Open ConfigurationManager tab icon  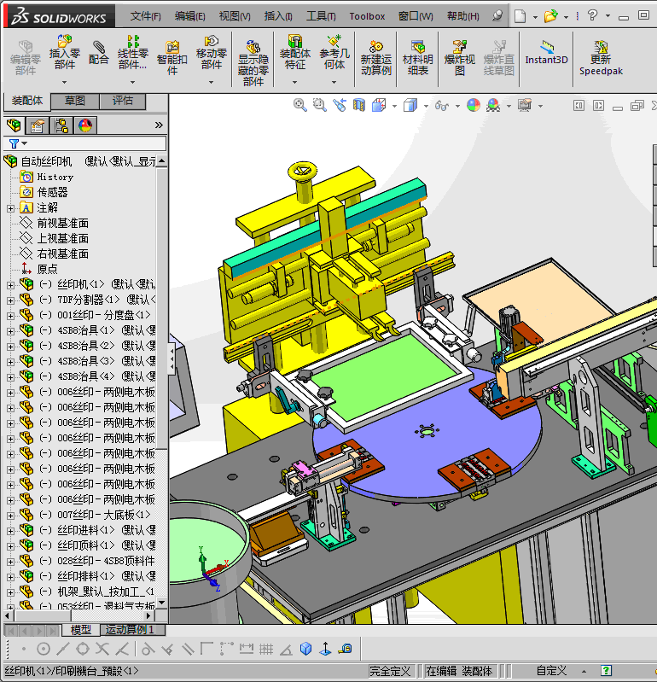click(x=61, y=125)
